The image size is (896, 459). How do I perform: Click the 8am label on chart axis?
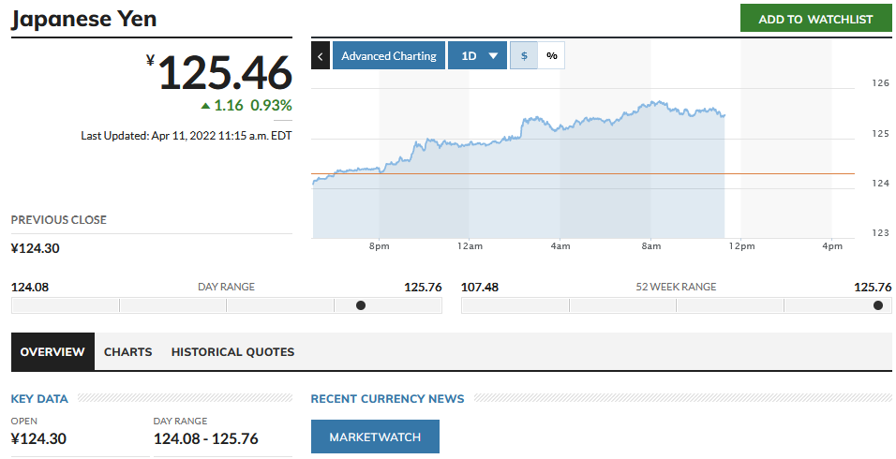(x=650, y=246)
